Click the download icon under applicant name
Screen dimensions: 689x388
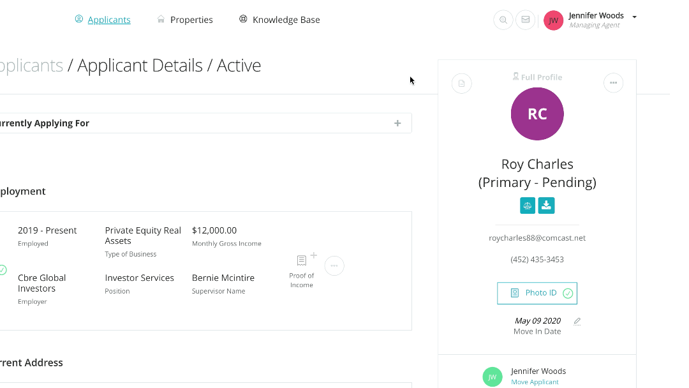pos(546,205)
